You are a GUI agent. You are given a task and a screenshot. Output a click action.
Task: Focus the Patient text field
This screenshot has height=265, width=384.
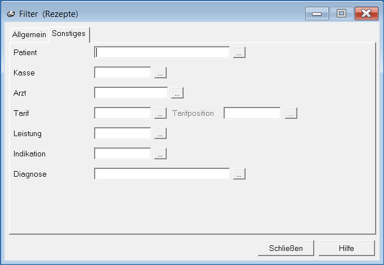162,52
